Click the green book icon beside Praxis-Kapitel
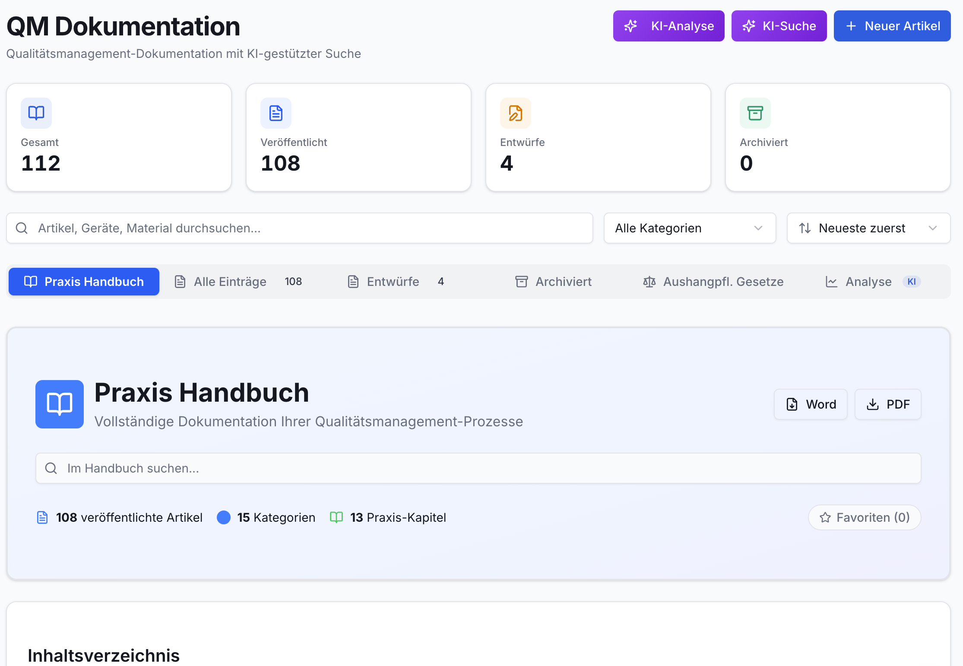Image resolution: width=963 pixels, height=666 pixels. click(x=336, y=517)
